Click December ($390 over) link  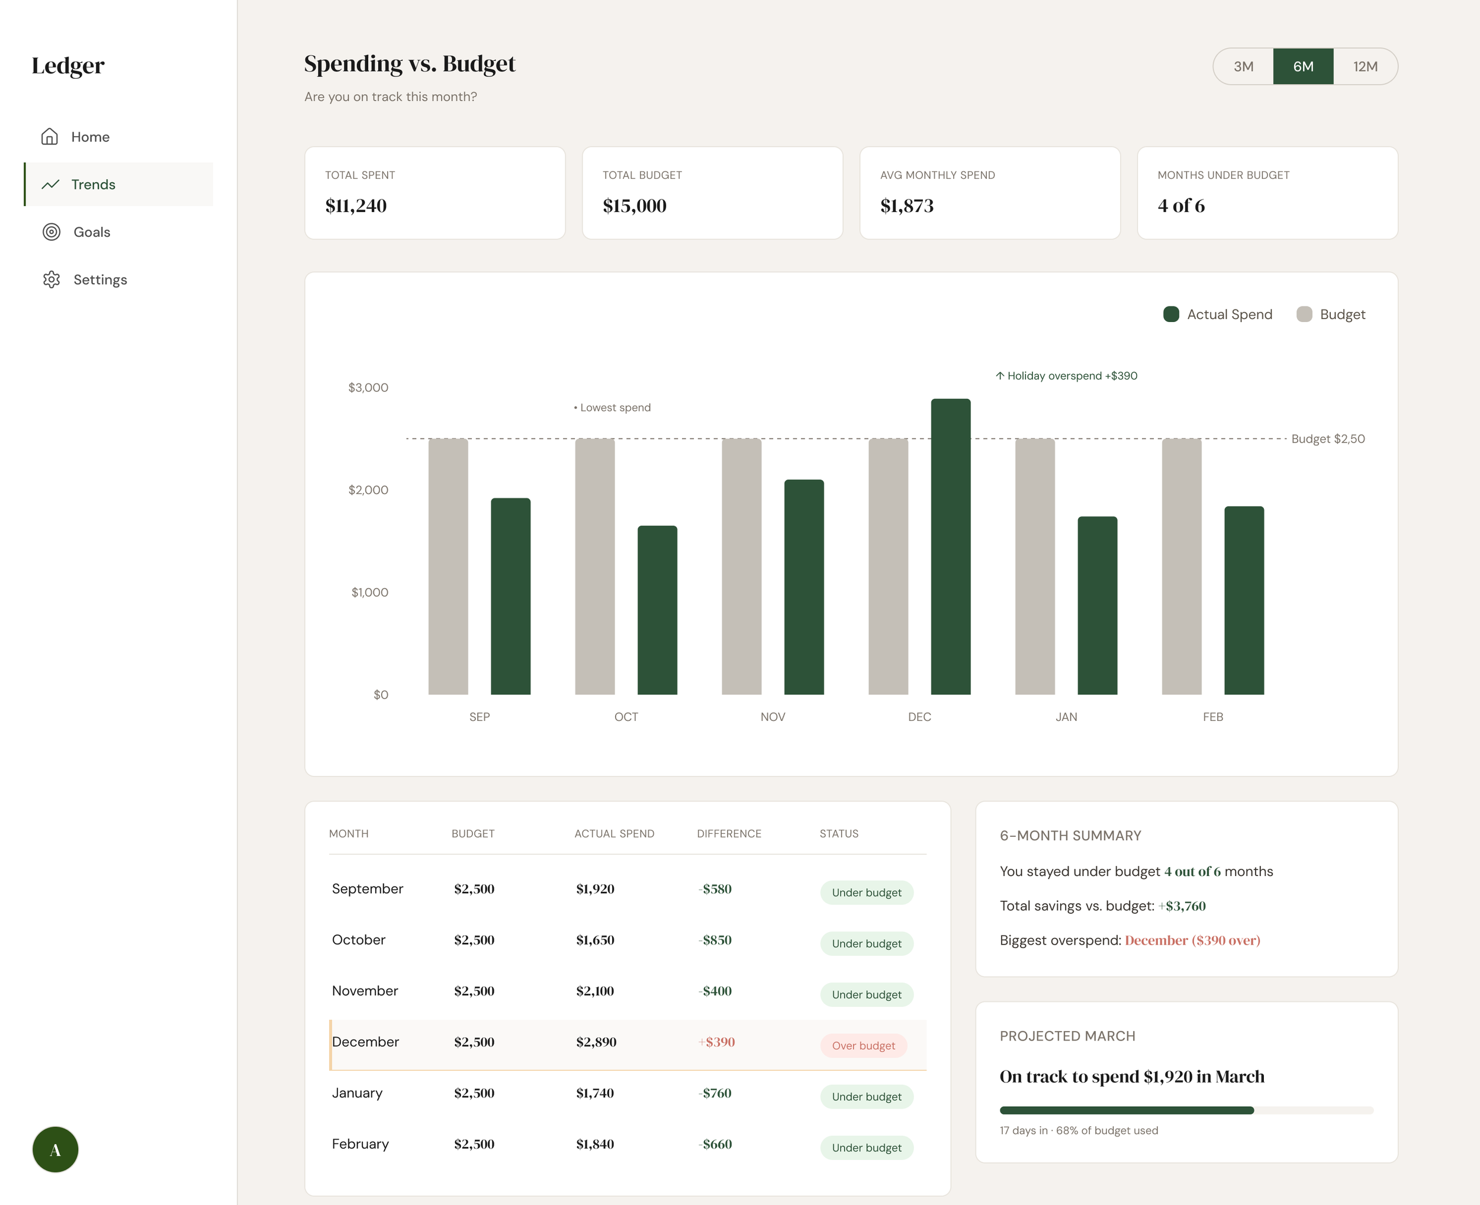click(1192, 940)
